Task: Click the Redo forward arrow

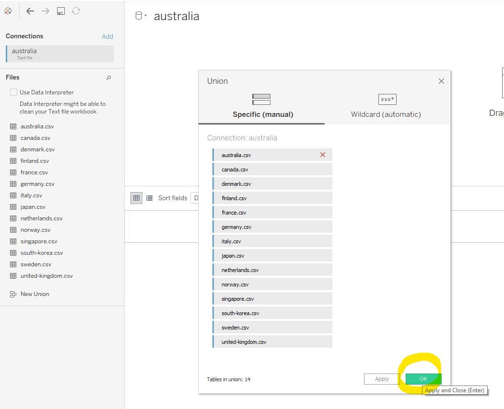Action: [45, 11]
